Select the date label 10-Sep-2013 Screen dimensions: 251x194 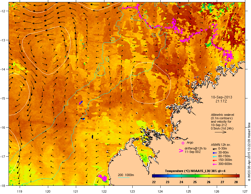coord(221,97)
